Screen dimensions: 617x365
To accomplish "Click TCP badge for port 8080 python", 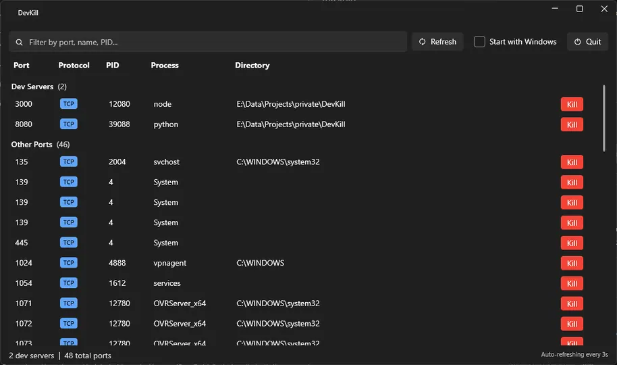I will pos(68,124).
